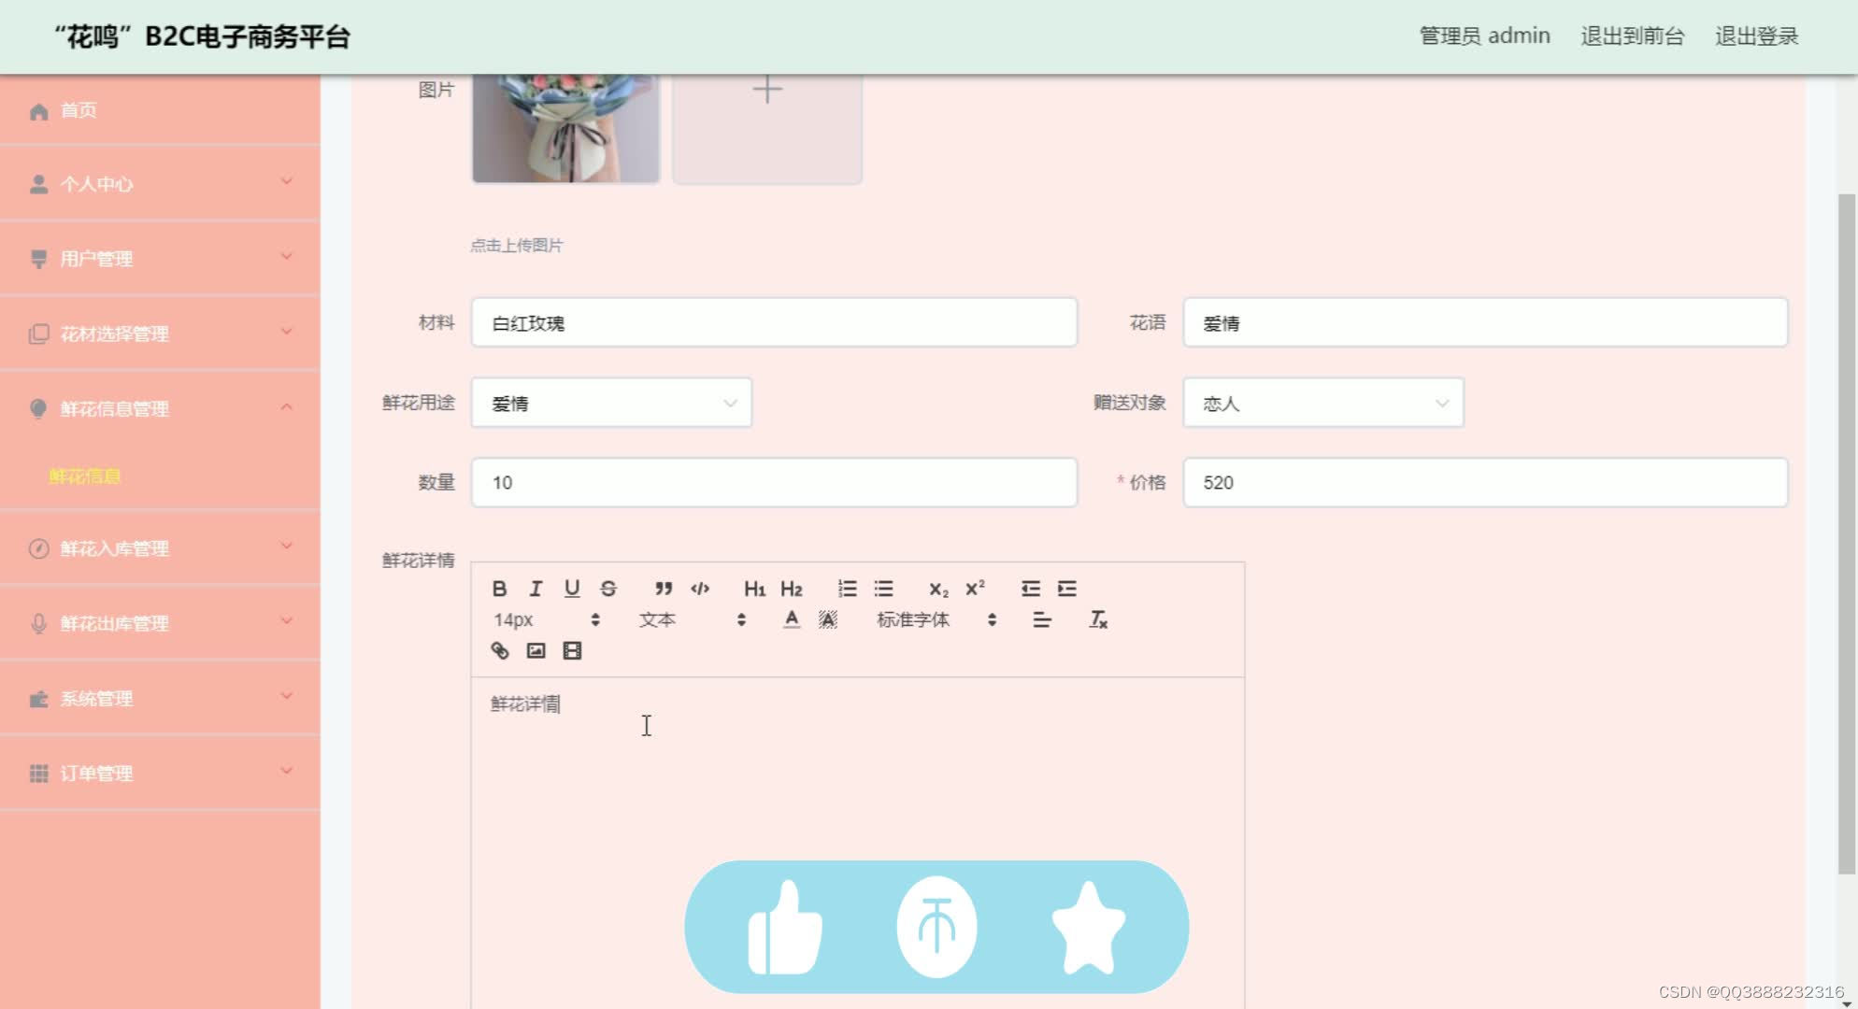Toggle the ordered list formatting
The image size is (1858, 1009).
click(848, 588)
